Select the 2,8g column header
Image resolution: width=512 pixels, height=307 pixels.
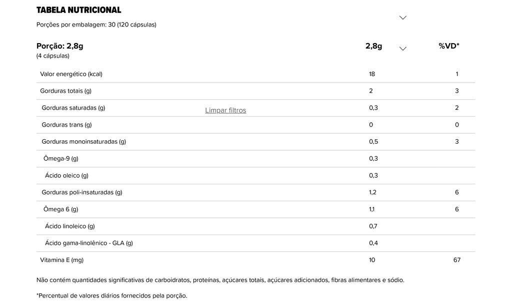click(x=373, y=46)
